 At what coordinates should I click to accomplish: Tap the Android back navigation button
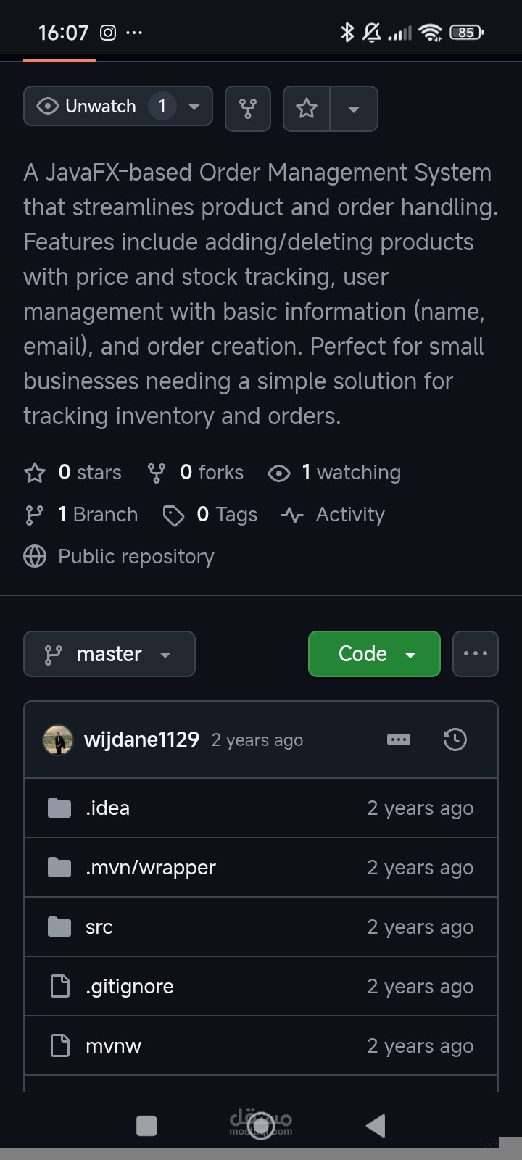pyautogui.click(x=375, y=1125)
